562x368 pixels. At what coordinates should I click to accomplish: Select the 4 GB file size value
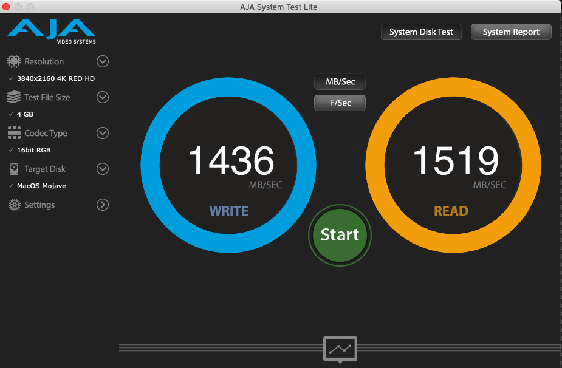point(25,114)
